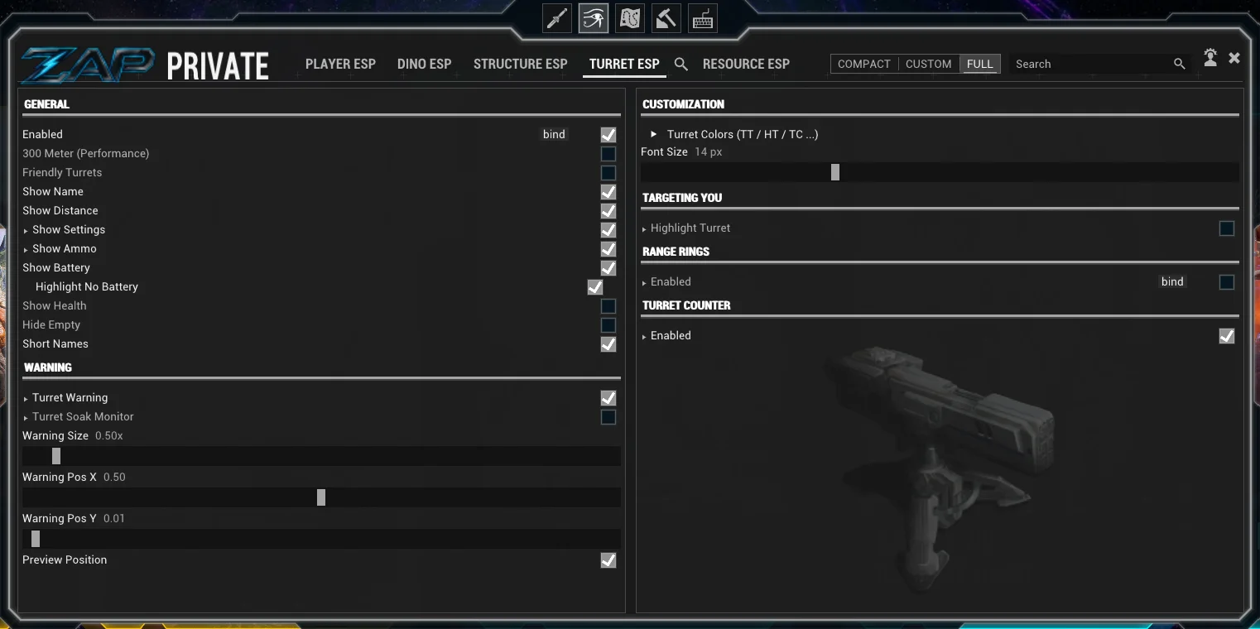The height and width of the screenshot is (629, 1260).
Task: Enable the Friendly Turrets checkbox
Action: [x=608, y=172]
